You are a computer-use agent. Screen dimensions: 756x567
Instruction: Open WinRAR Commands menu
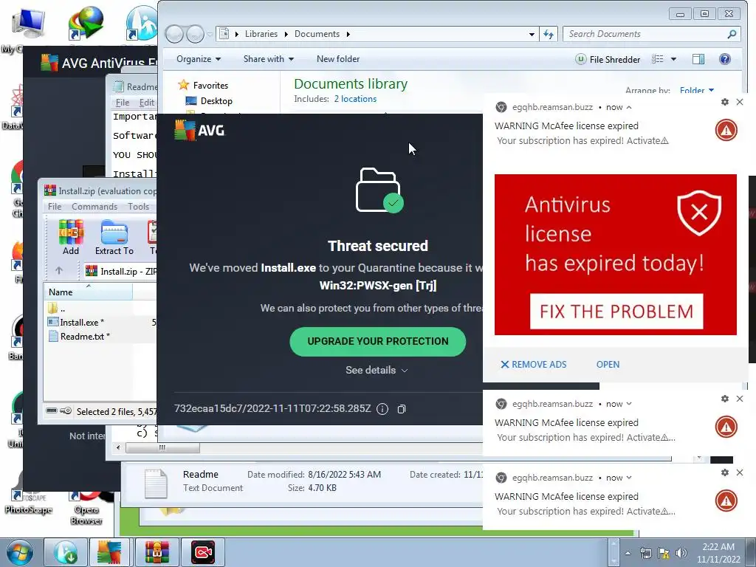94,207
